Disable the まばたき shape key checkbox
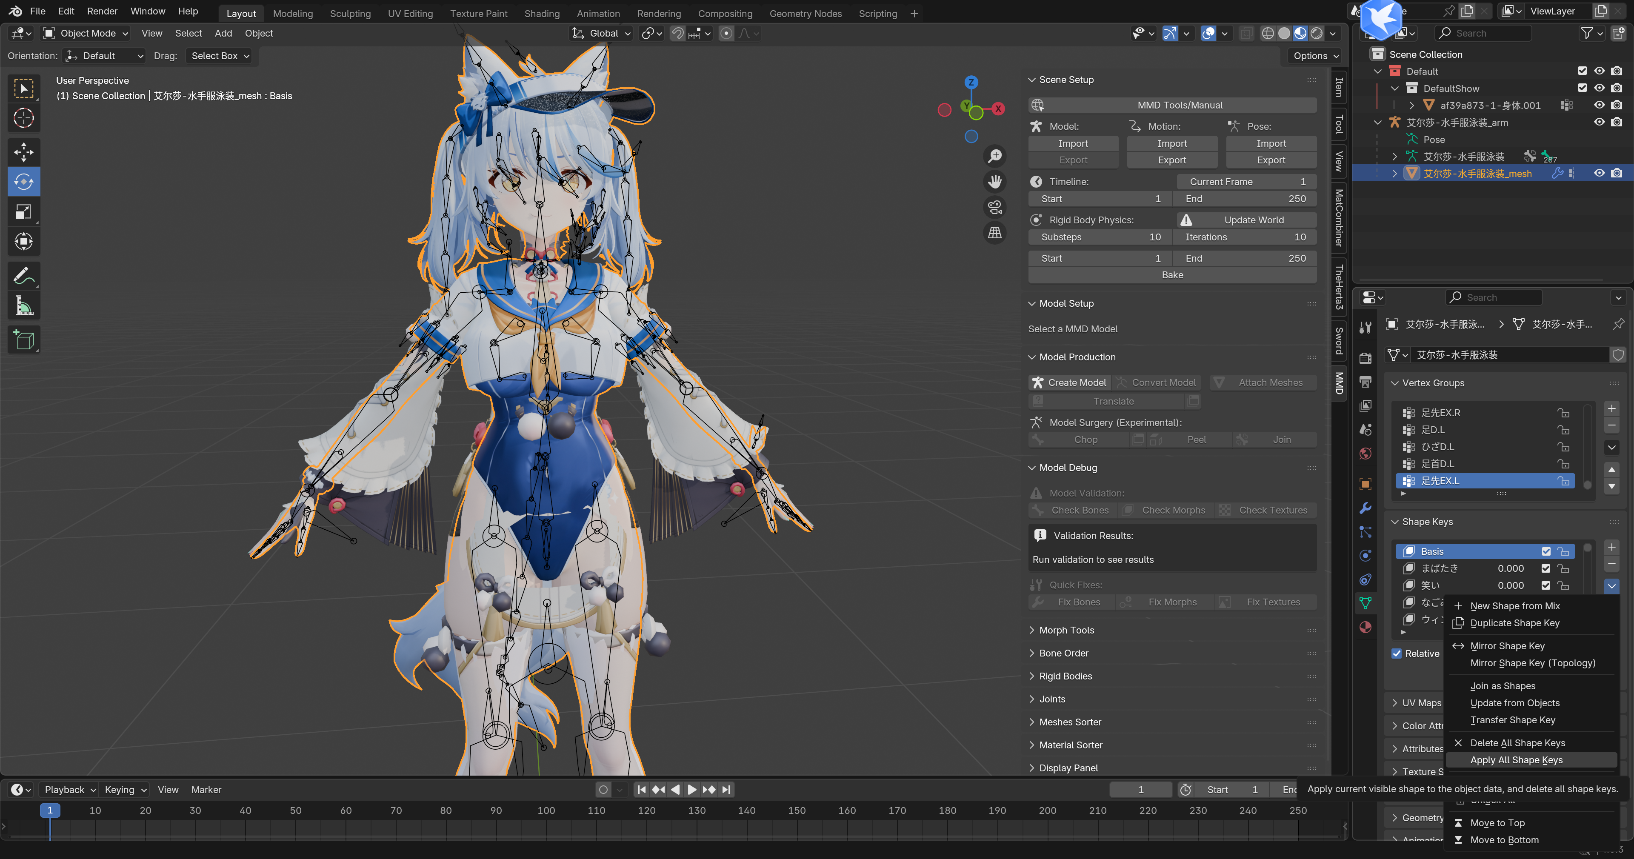Image resolution: width=1634 pixels, height=859 pixels. (x=1546, y=568)
